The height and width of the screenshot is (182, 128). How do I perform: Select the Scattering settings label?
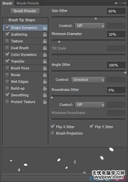[x=19, y=34]
